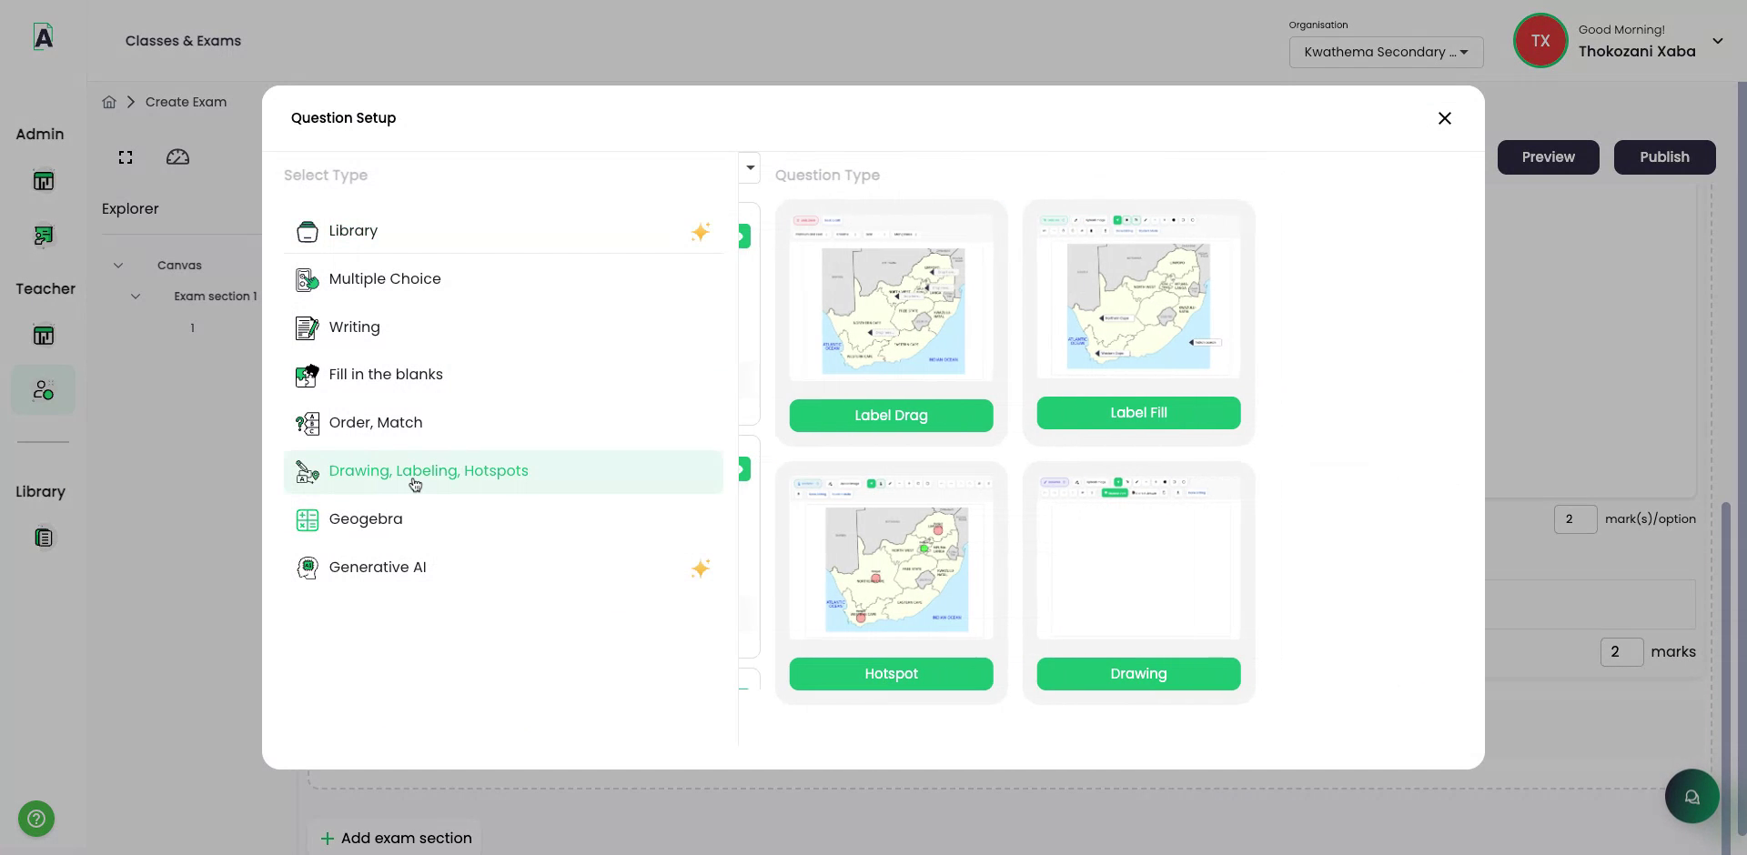1747x855 pixels.
Task: Open the dashboard gauge icon near Explorer
Action: pos(177,156)
